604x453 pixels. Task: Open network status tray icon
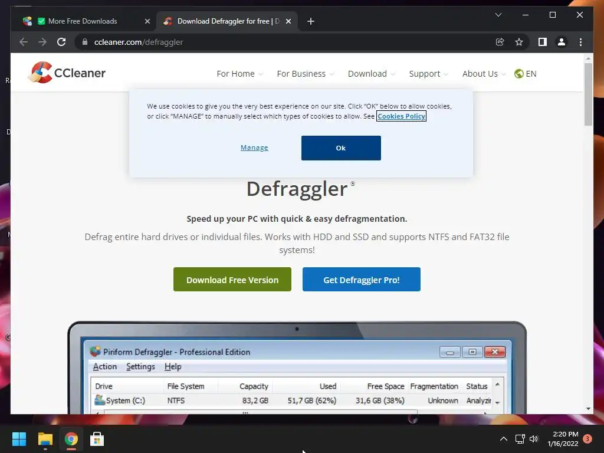click(520, 439)
